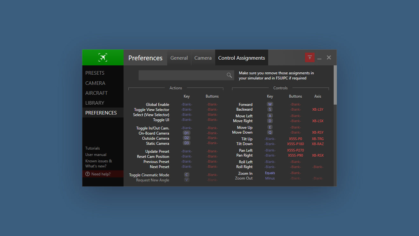Minimize the Preferences window
Screen dimensions: 419x236
(319, 58)
